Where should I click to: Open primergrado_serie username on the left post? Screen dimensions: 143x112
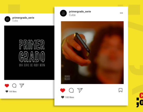click(x=23, y=18)
